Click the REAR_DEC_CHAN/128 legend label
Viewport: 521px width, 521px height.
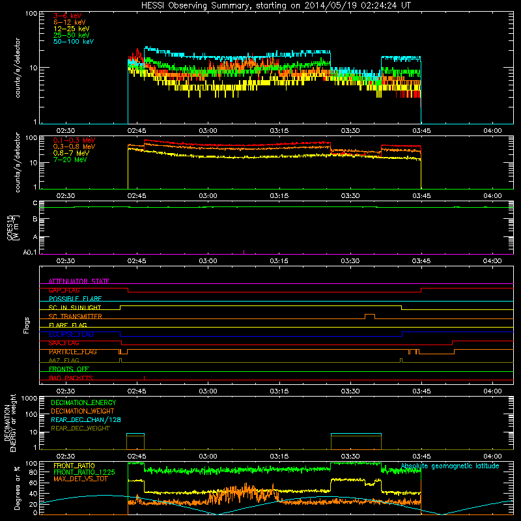[x=86, y=419]
